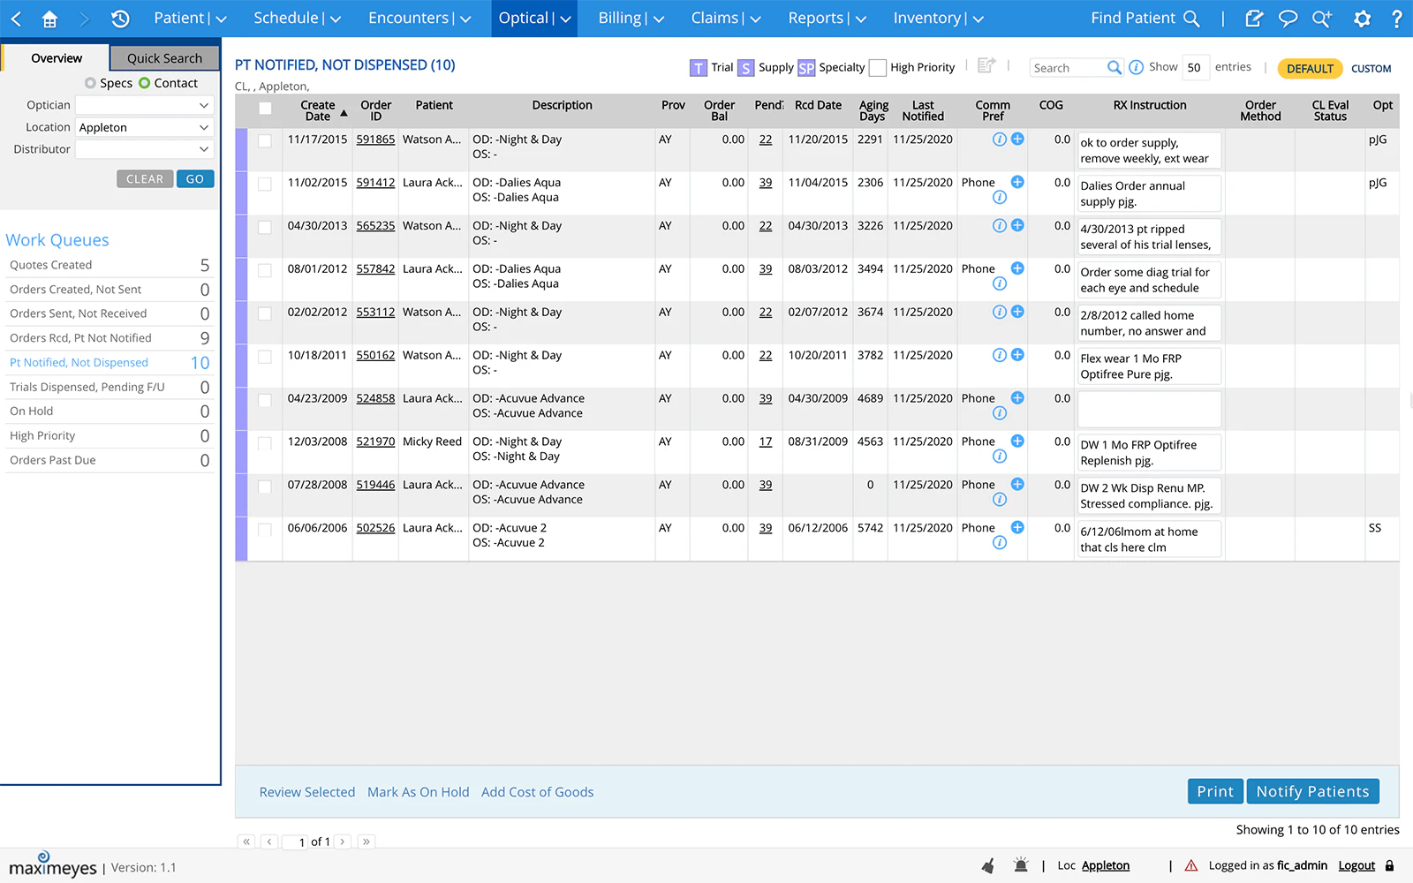The image size is (1413, 883).
Task: Click the alarm bell icon in status bar
Action: click(1021, 865)
